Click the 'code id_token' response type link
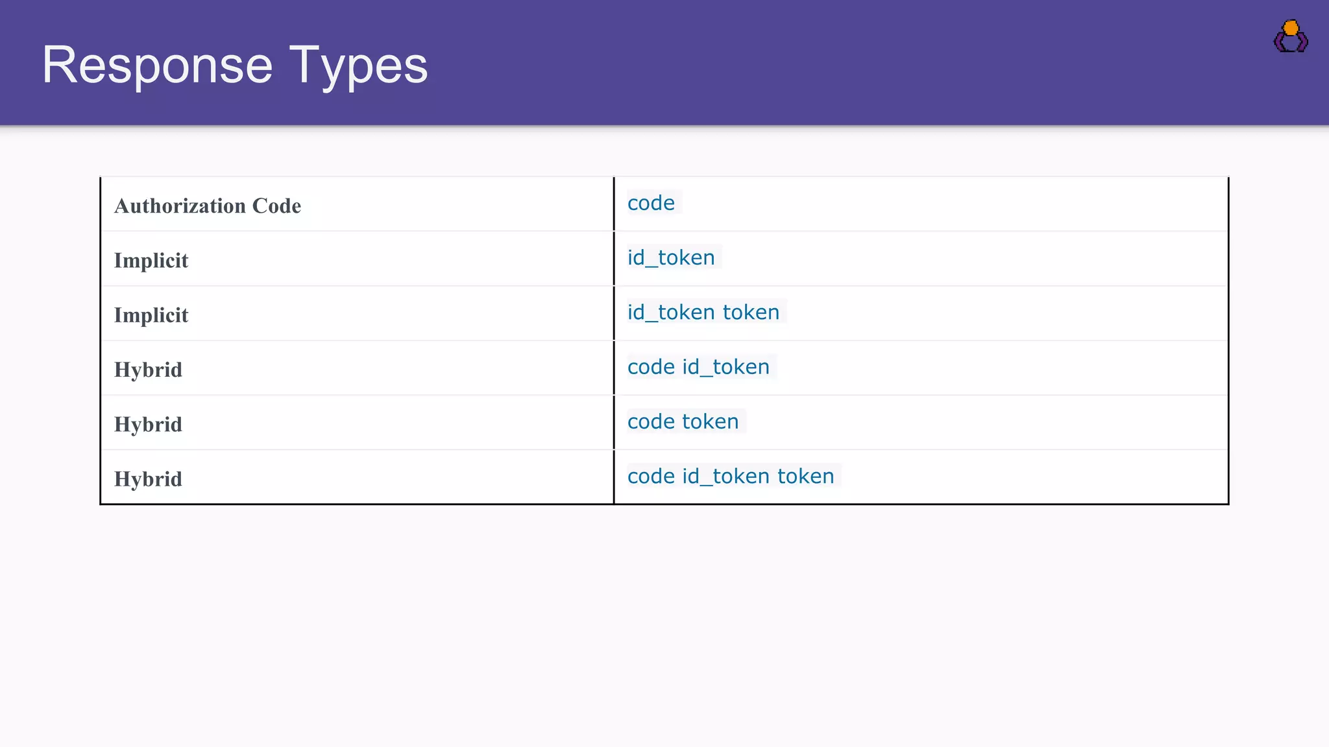1329x747 pixels. coord(698,367)
